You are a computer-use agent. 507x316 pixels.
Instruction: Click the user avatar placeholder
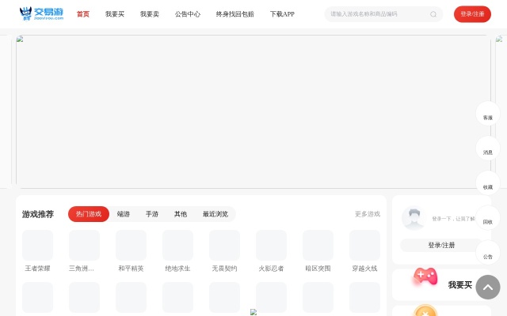point(413,218)
